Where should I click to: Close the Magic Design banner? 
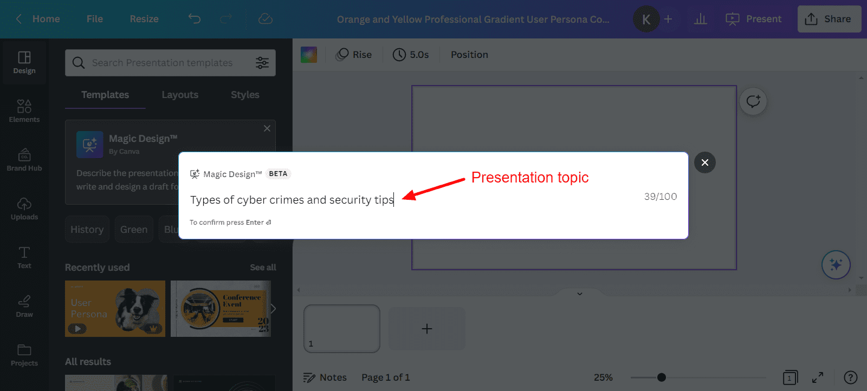pos(267,128)
